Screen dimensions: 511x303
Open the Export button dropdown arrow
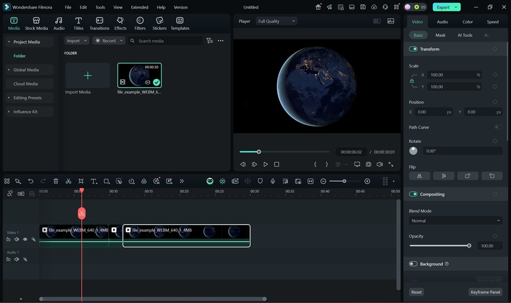(x=456, y=7)
